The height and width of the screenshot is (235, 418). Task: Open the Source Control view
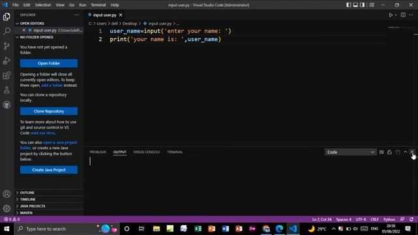pos(7,46)
